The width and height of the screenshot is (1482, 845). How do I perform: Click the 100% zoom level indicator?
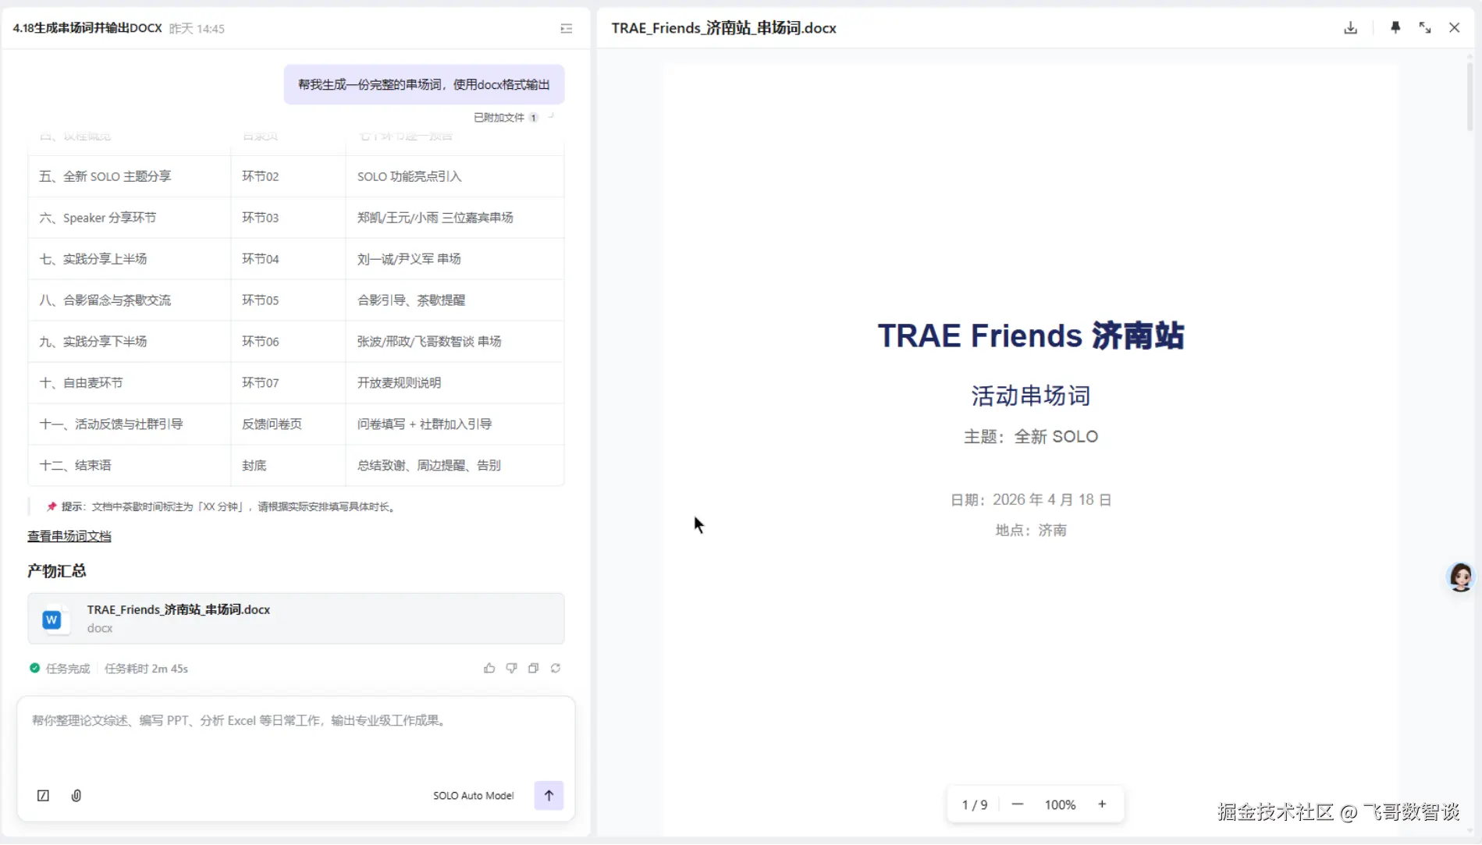(1060, 804)
